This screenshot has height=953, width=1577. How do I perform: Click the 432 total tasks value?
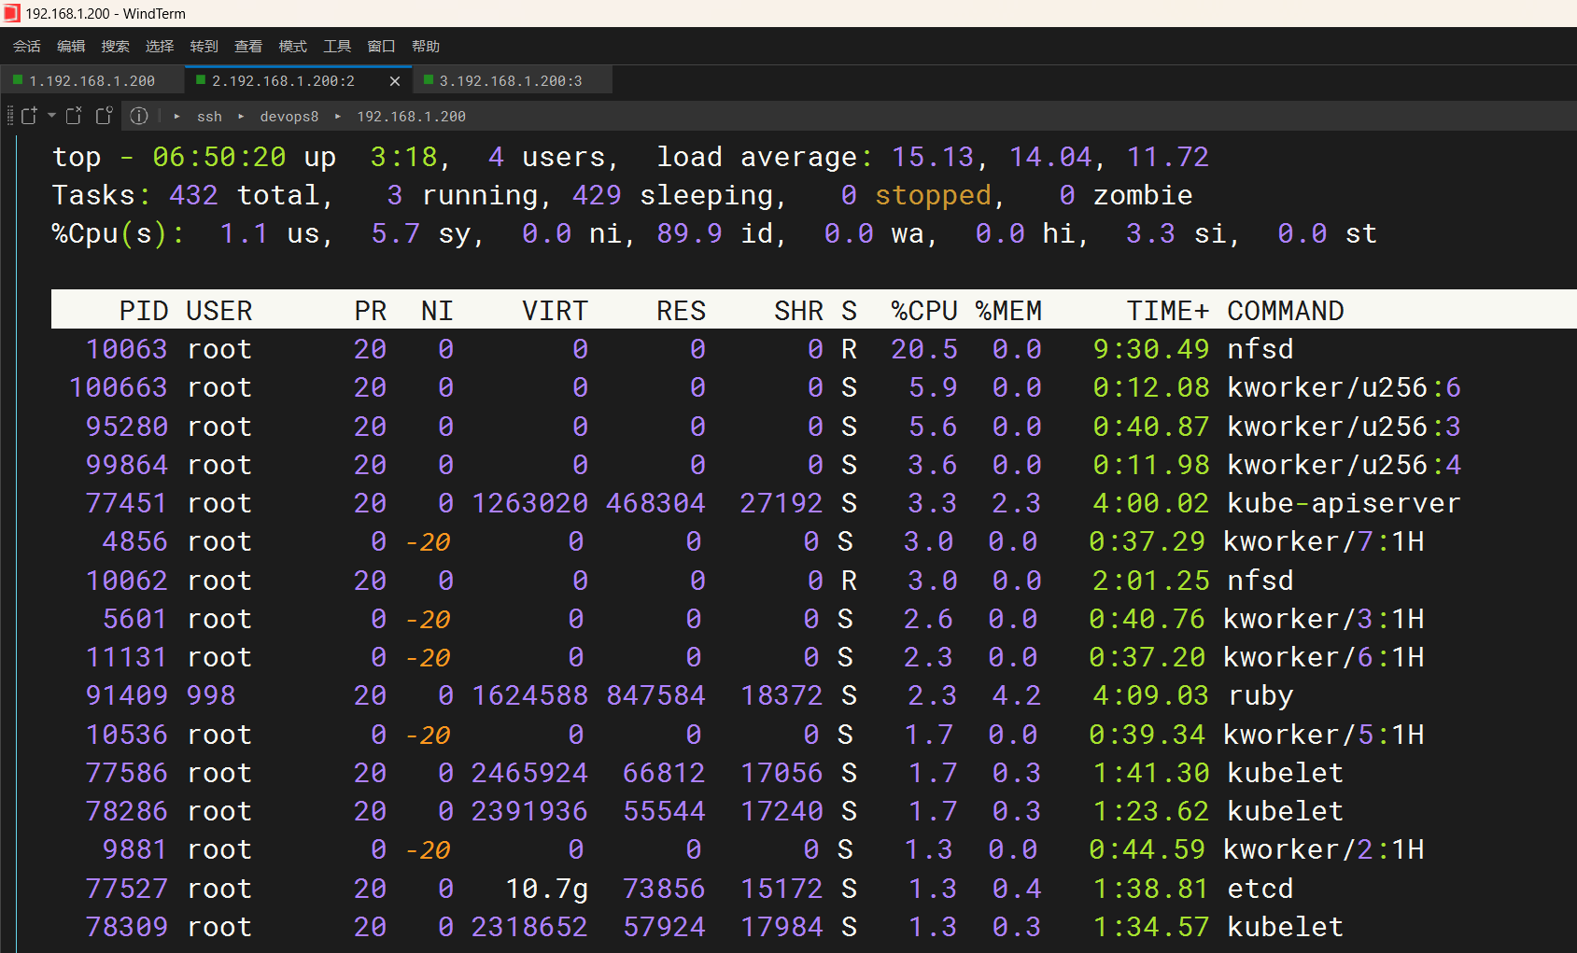pos(194,195)
